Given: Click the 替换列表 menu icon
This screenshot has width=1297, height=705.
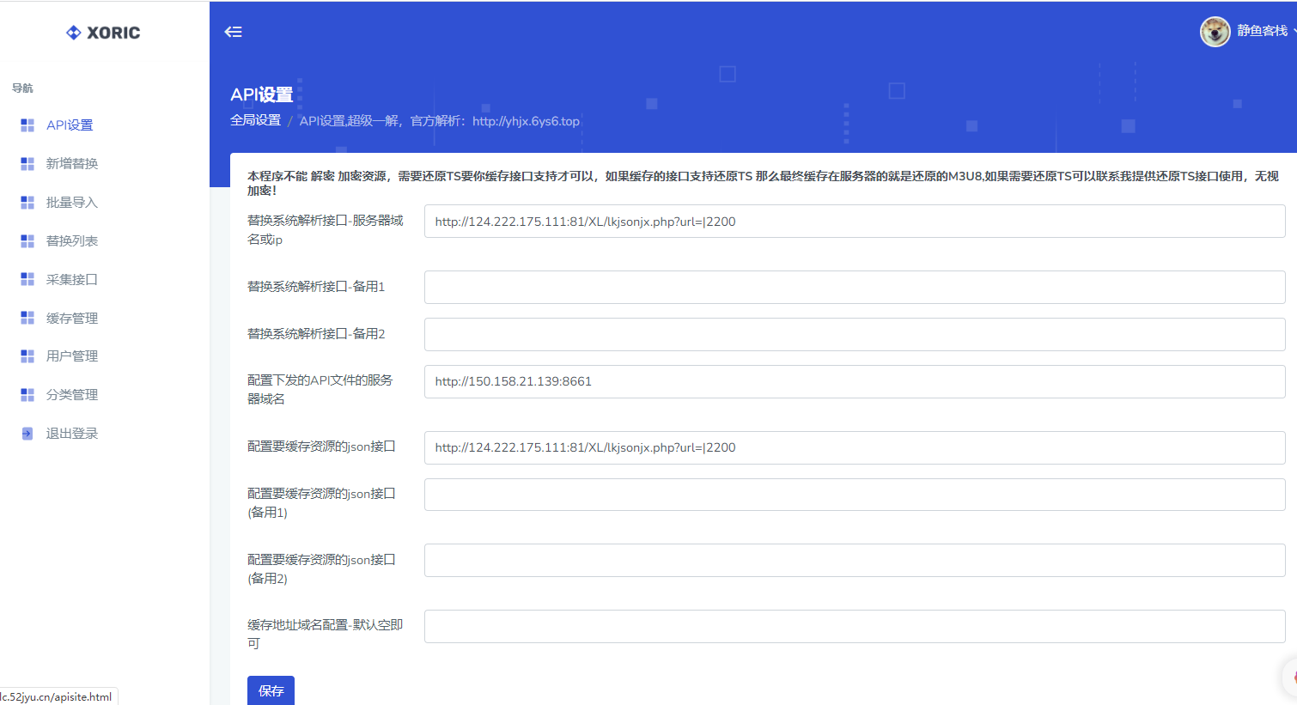Looking at the screenshot, I should 27,240.
